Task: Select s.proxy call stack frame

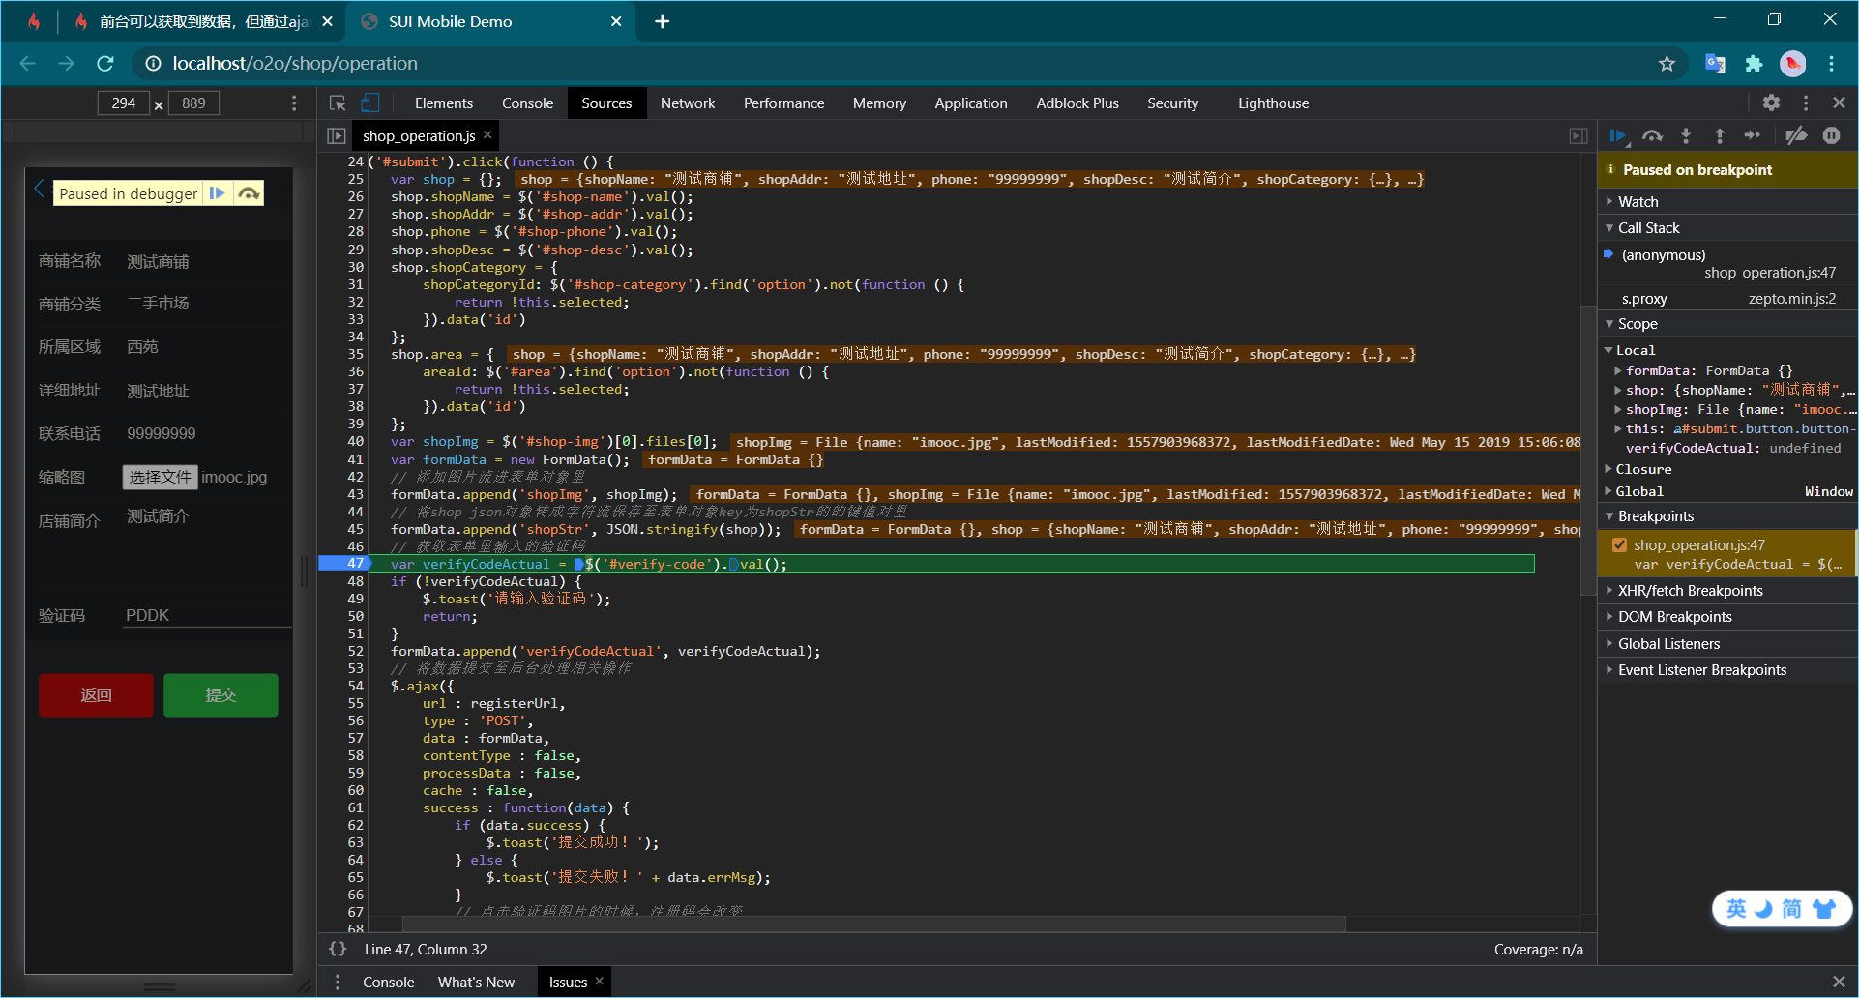Action: (x=1727, y=299)
